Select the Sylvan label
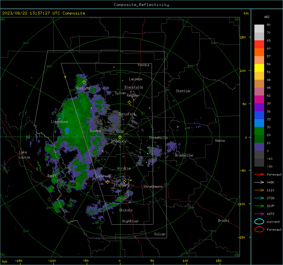The height and width of the screenshot is (265, 283). (x=120, y=93)
